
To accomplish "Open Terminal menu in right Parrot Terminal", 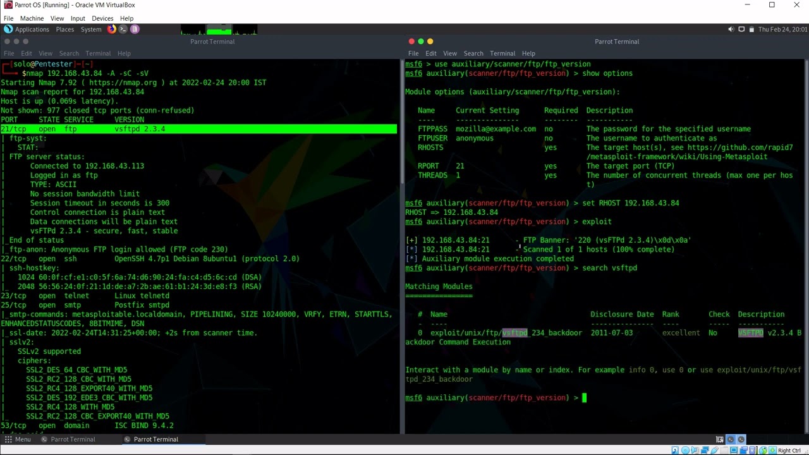I will [502, 53].
